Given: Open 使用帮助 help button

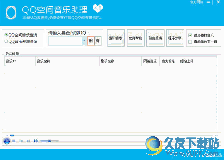Looking at the screenshot, I should pyautogui.click(x=135, y=38).
